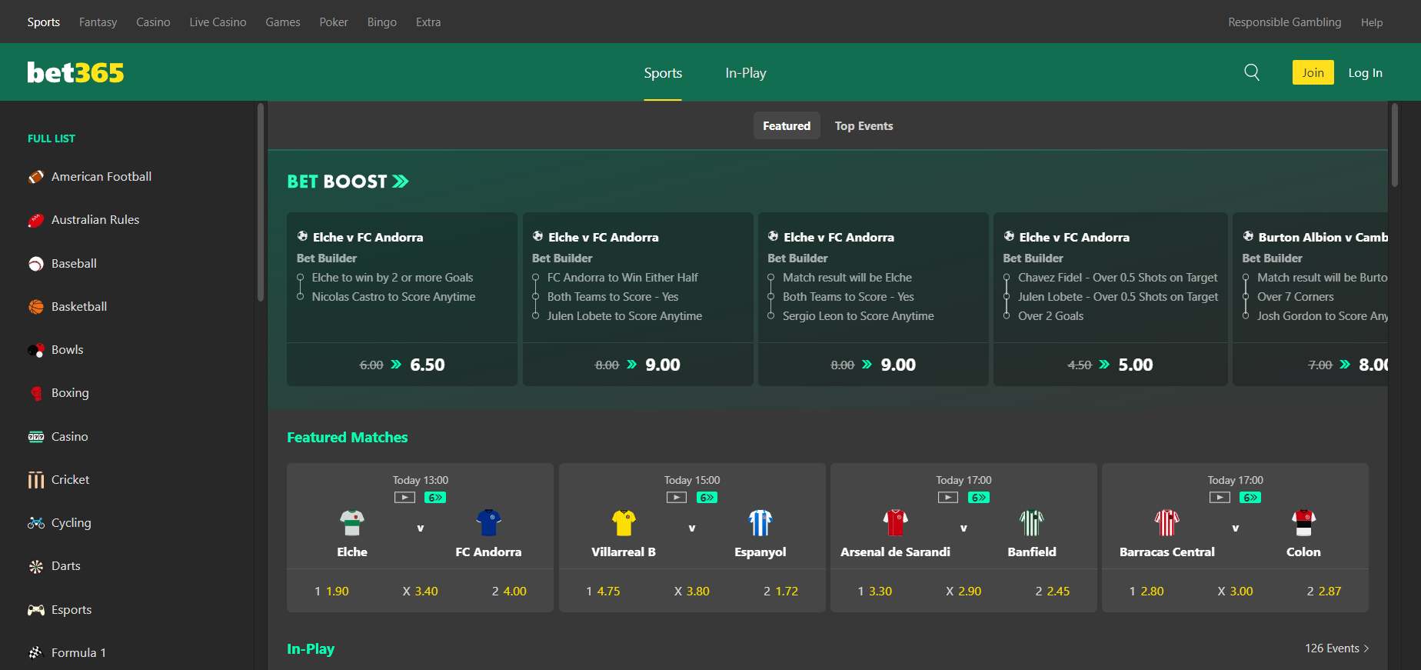This screenshot has width=1421, height=670.
Task: Click the main page vertical scrollbar
Action: click(x=1394, y=145)
